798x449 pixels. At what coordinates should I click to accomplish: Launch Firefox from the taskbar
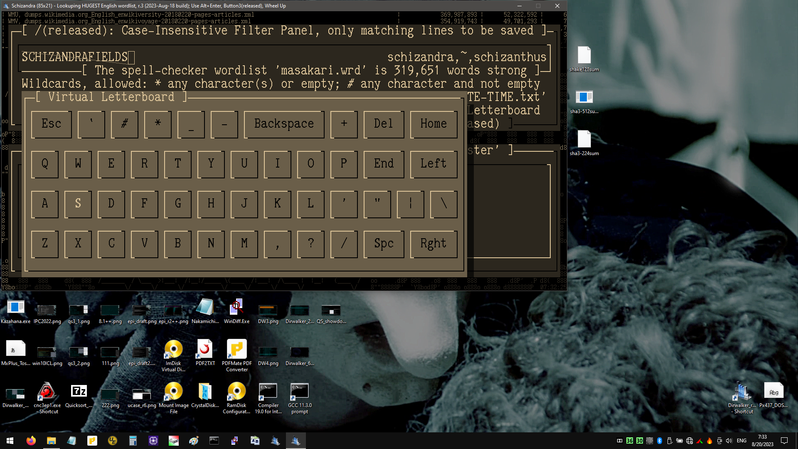point(31,441)
